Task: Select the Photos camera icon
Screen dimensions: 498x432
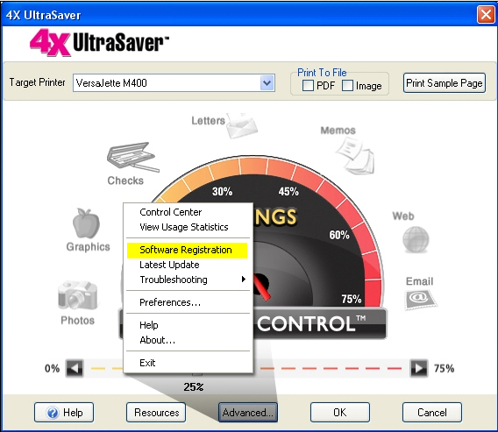Action: [78, 295]
